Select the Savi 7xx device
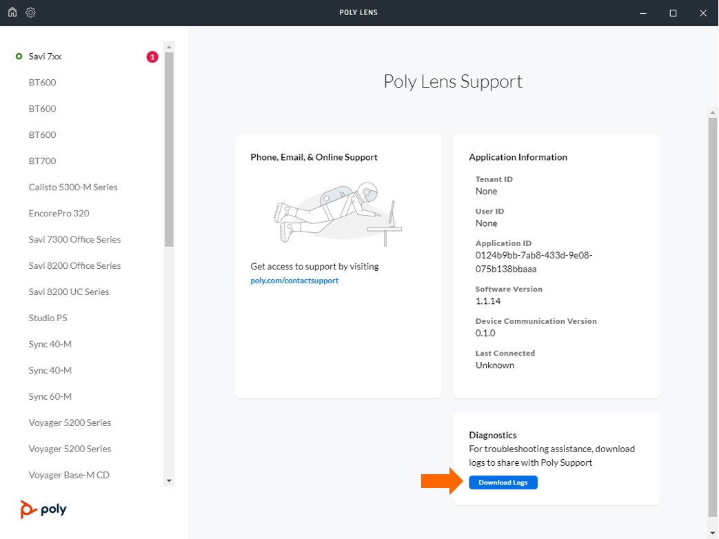This screenshot has height=539, width=719. point(45,57)
